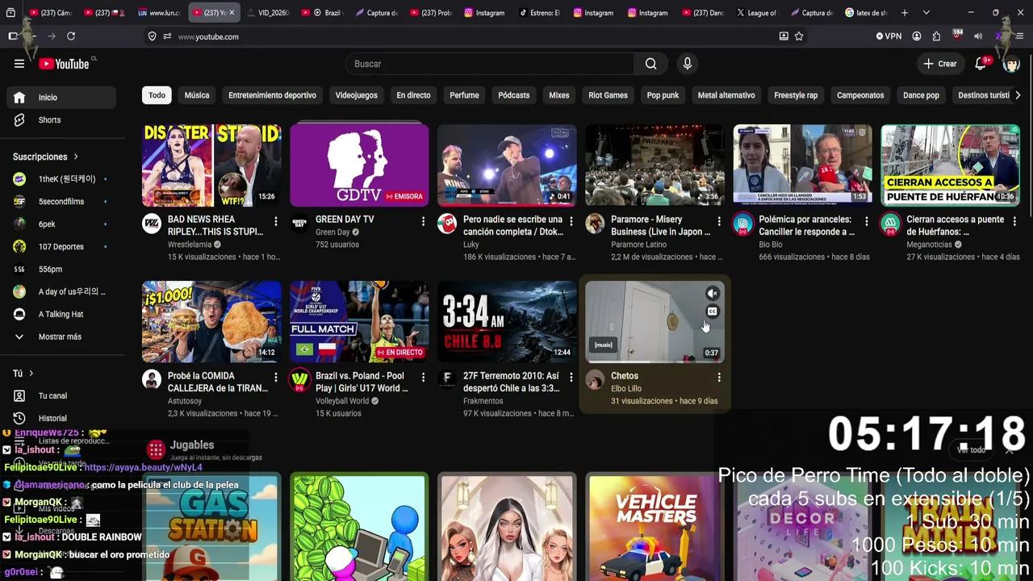The height and width of the screenshot is (581, 1033).
Task: Open Astutosoy channel avatar
Action: tap(152, 380)
